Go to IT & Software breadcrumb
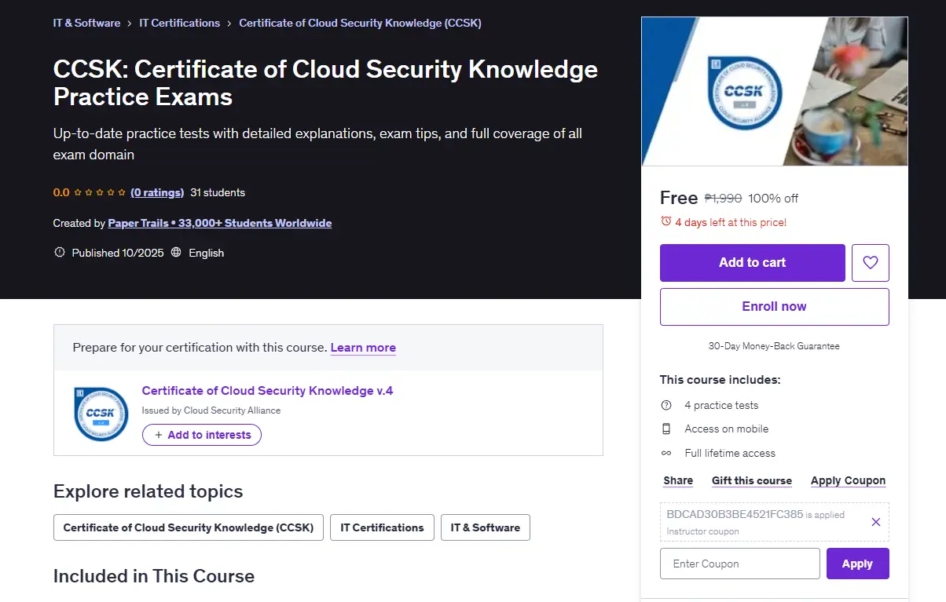Viewport: 946px width, 602px height. 86,23
